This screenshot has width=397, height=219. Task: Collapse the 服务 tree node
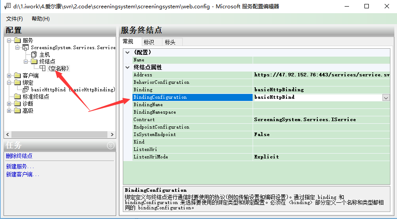click(9, 40)
